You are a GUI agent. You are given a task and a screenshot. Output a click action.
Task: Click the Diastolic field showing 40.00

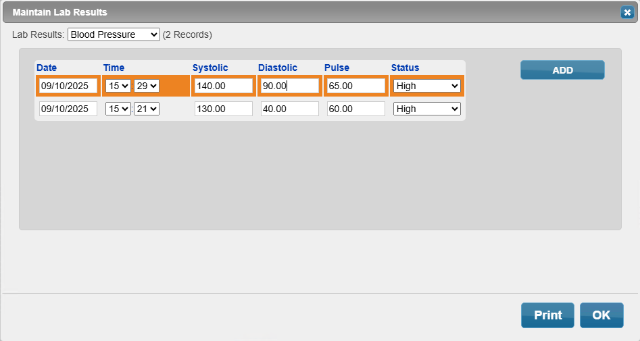(289, 109)
